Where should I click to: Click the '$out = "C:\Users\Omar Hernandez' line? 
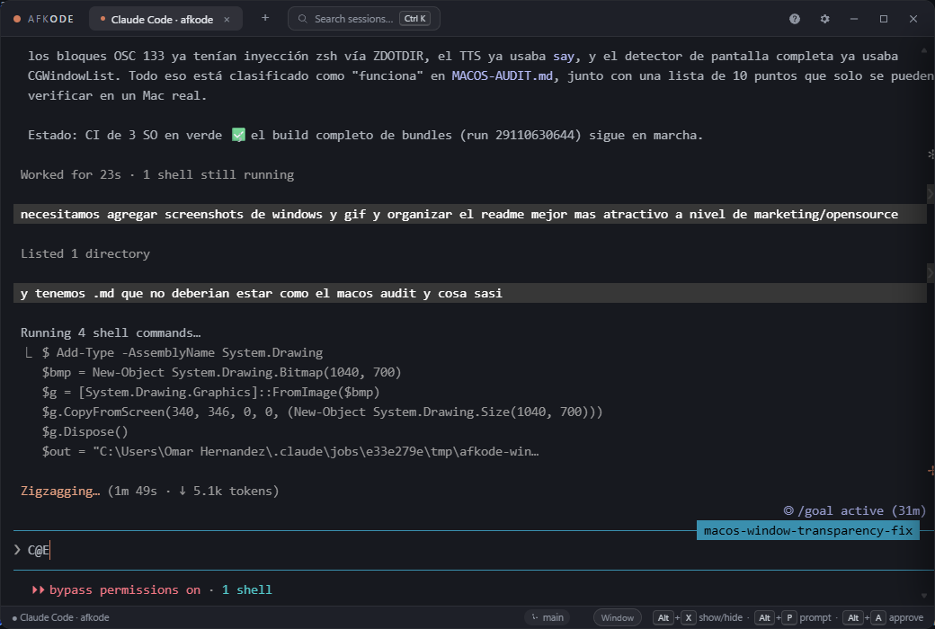pos(290,451)
